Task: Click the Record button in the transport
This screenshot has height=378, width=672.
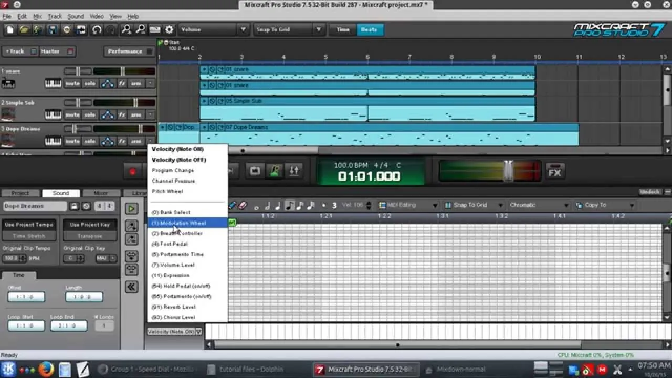Action: [x=132, y=171]
